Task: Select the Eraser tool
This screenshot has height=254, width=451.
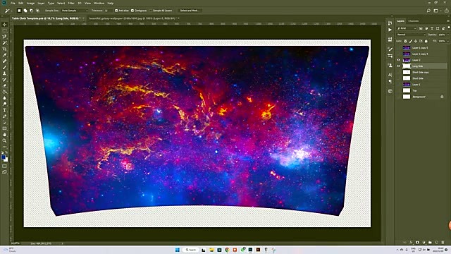Action: 4,85
